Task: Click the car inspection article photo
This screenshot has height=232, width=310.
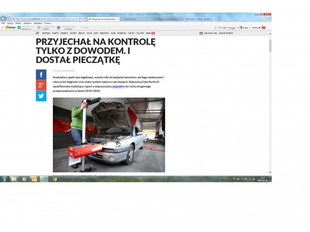Action: [108, 134]
